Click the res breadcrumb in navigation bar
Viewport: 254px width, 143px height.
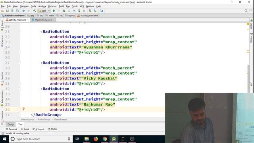point(60,15)
